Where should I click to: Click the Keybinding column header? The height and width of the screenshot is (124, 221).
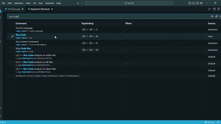click(87, 23)
